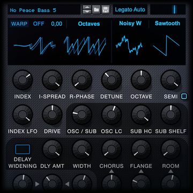Adjust the FLANGE knob
193x193 pixels.
pyautogui.click(x=141, y=149)
